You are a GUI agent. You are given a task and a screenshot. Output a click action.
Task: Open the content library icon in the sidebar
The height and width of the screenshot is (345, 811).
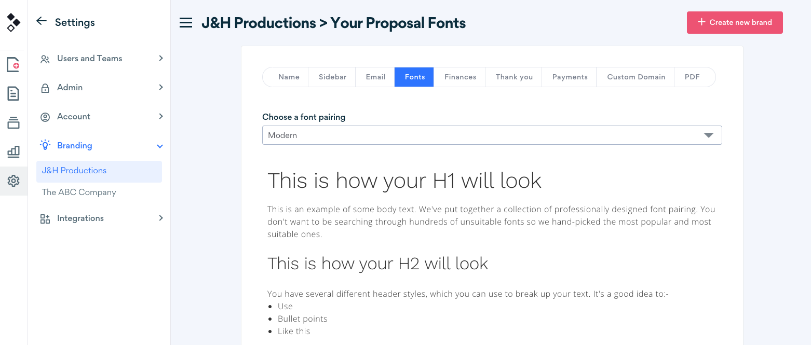(13, 122)
